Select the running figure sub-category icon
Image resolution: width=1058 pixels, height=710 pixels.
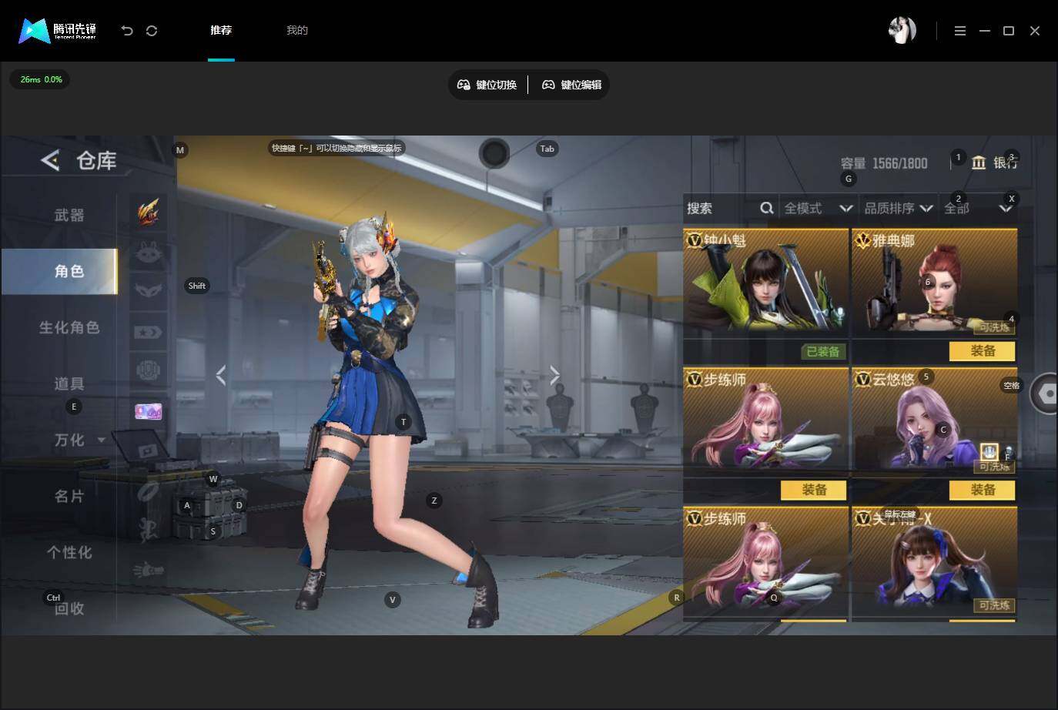click(x=149, y=530)
